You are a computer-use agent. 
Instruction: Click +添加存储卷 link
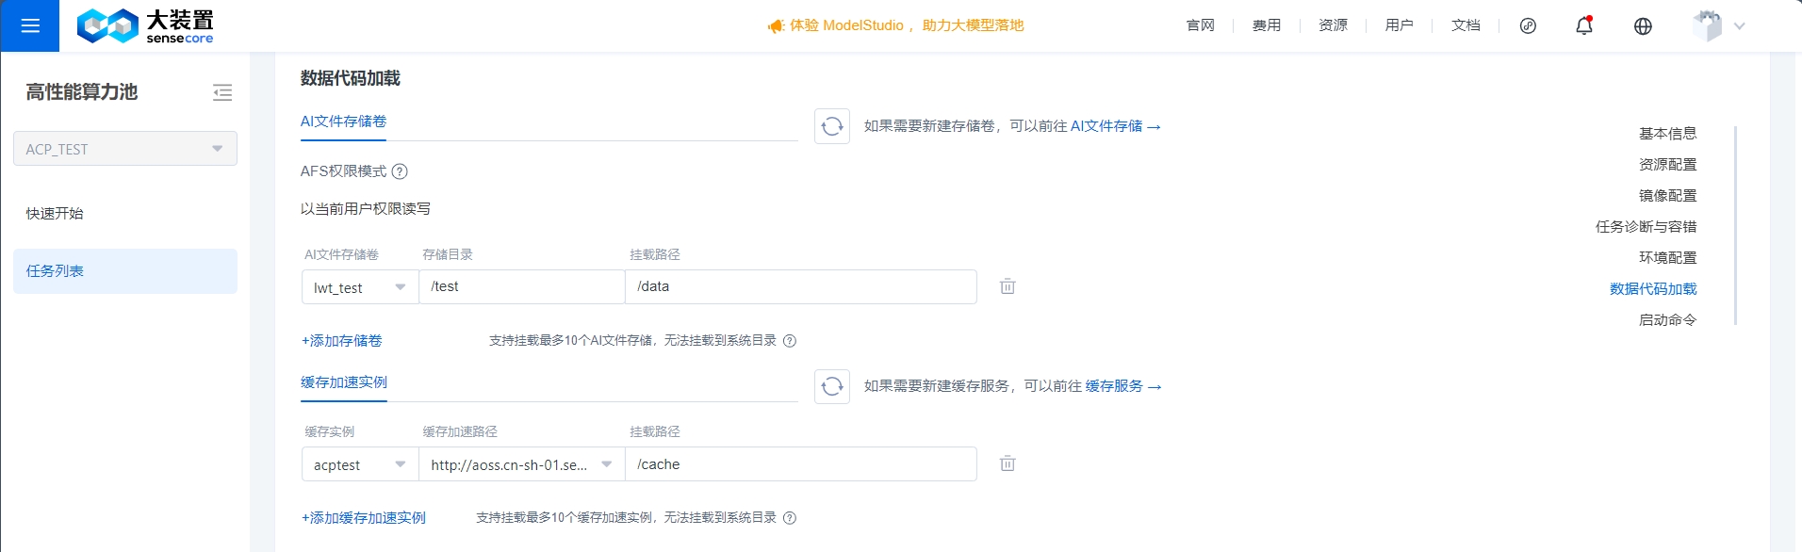[x=341, y=341]
